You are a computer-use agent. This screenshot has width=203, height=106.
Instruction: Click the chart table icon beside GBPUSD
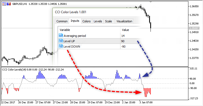(4, 4)
